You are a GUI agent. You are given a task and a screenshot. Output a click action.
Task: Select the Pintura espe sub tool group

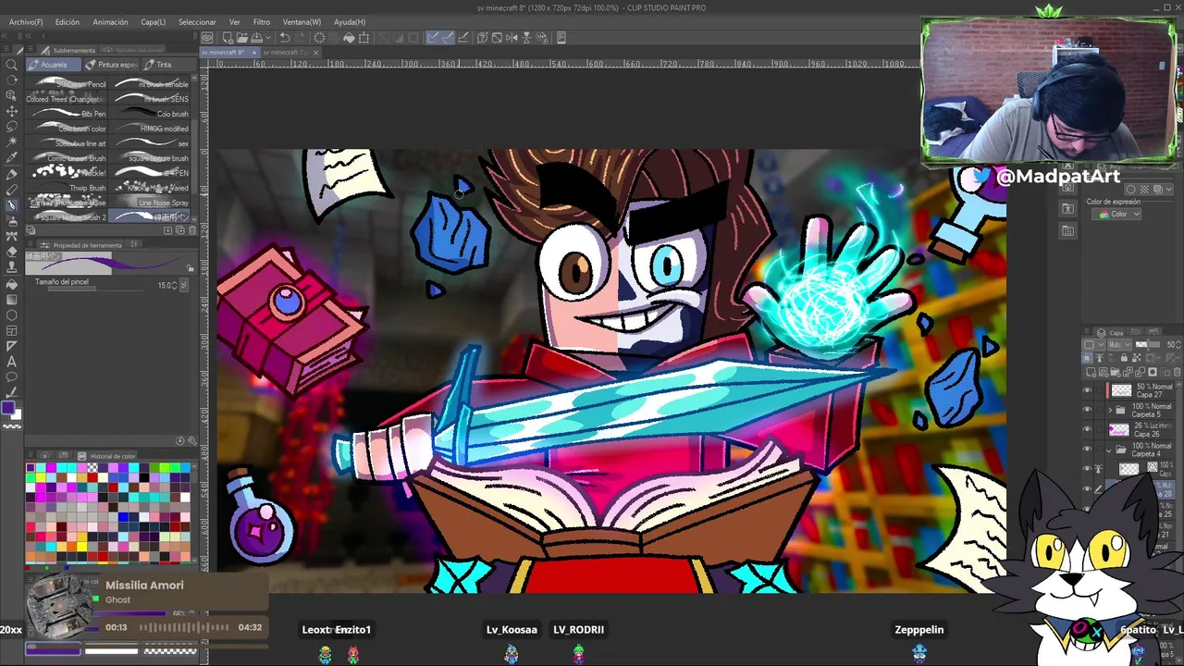pos(111,65)
